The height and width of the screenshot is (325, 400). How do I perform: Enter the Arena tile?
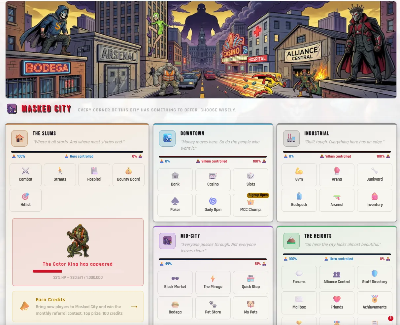(x=337, y=175)
